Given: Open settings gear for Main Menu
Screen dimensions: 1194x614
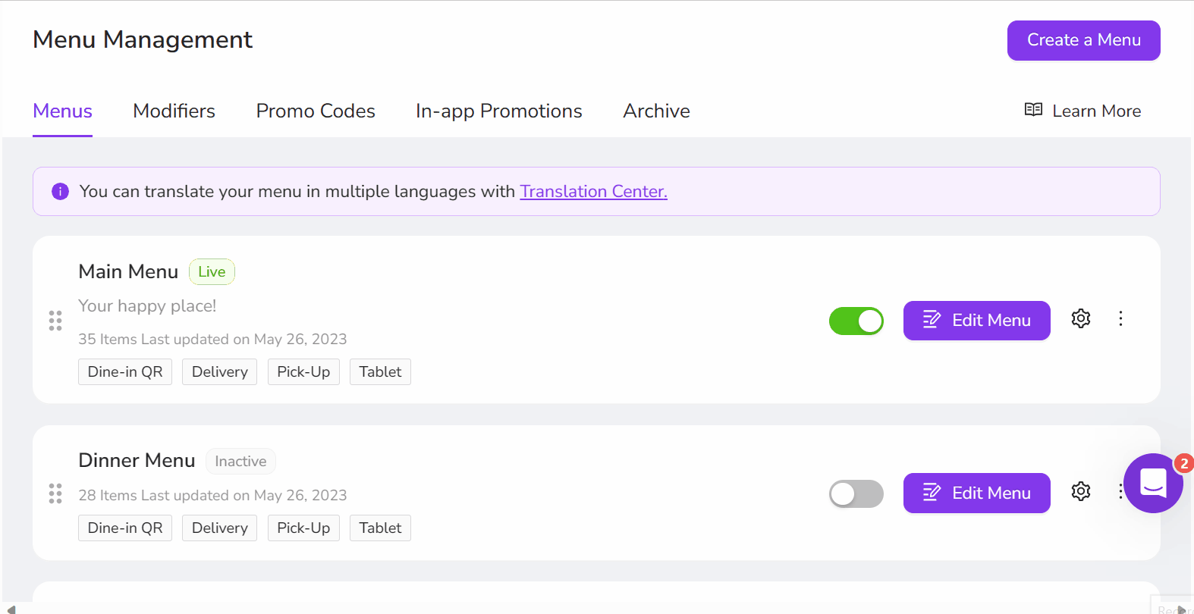Looking at the screenshot, I should click(1081, 318).
